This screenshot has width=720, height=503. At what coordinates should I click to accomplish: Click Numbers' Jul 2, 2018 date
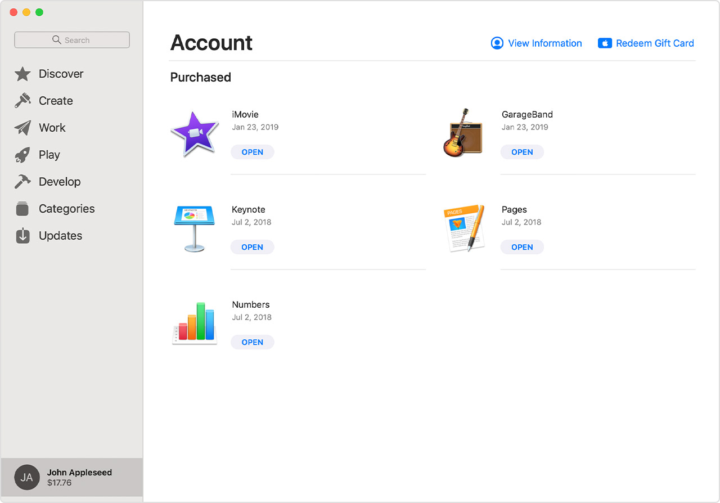tap(251, 317)
